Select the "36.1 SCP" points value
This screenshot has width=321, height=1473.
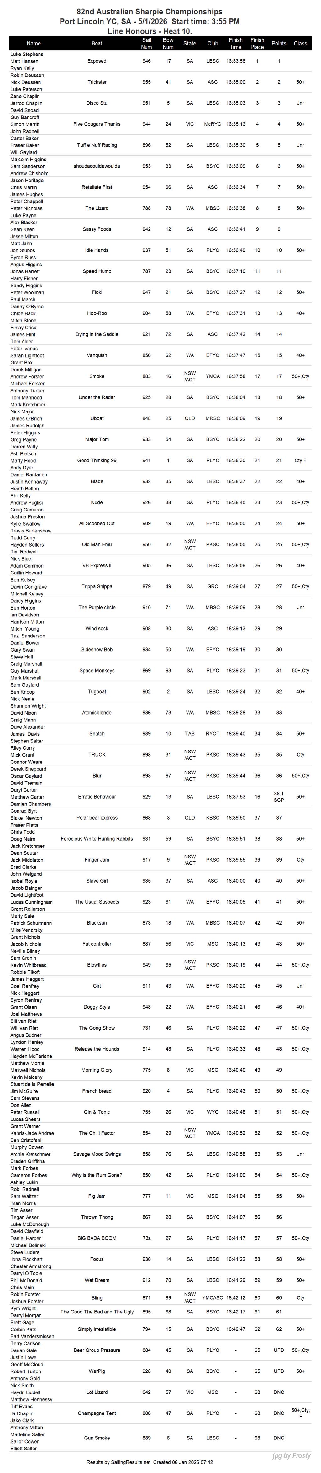(x=279, y=797)
